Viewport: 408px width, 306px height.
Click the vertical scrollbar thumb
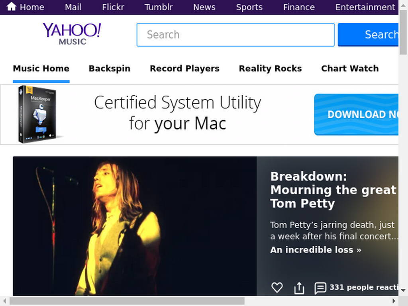[403, 32]
